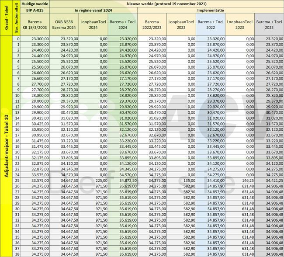Image resolution: width=284 pixels, height=257 pixels.
Task: Select anciënniteit row number 19
Action: tap(16, 146)
